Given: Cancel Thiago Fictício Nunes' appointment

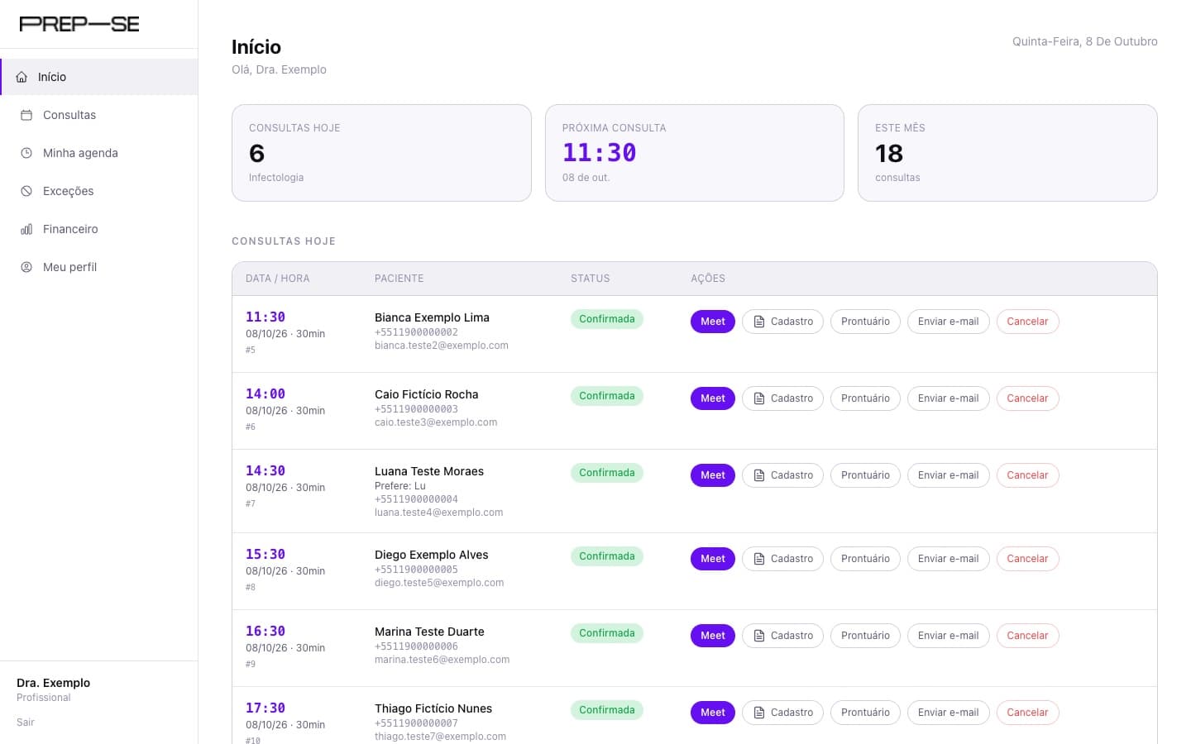Looking at the screenshot, I should [1027, 713].
